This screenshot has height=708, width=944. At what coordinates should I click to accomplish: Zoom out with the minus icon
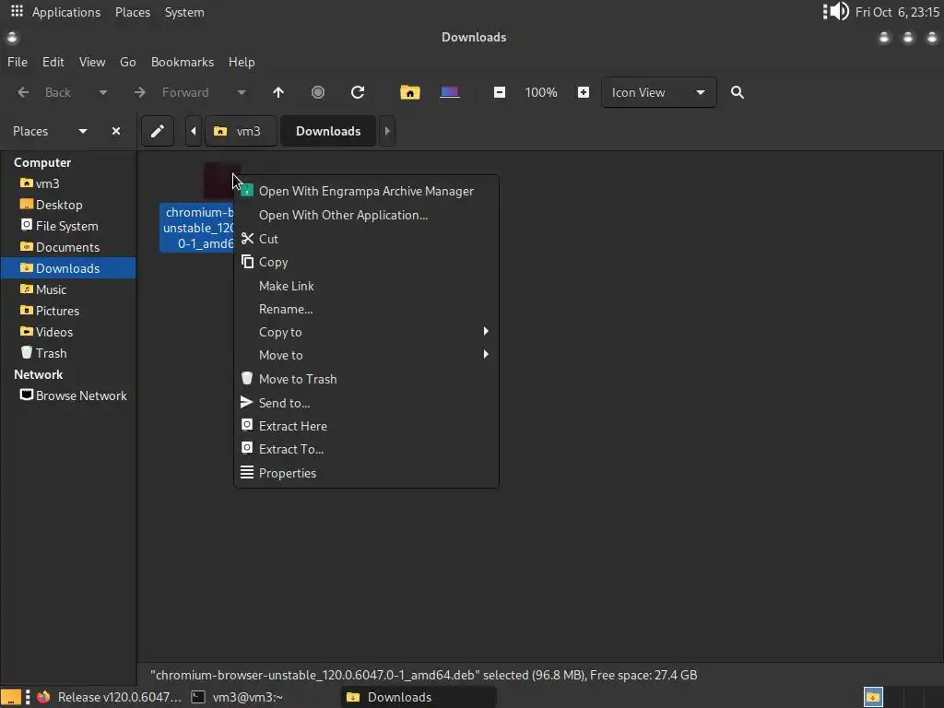click(x=500, y=92)
